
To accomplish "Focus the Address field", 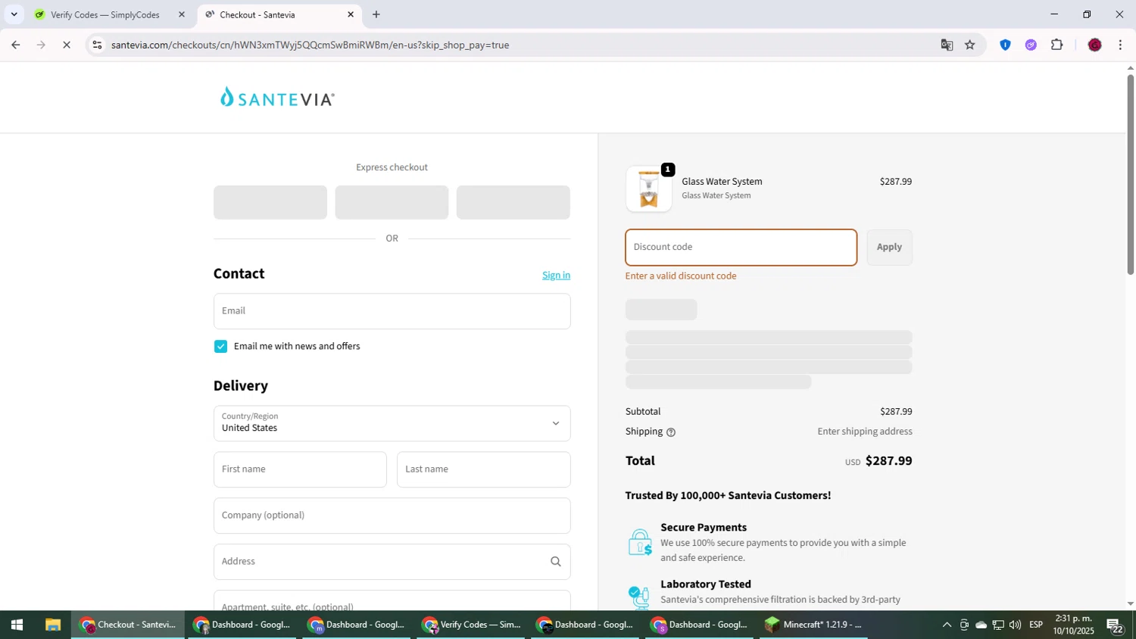I will coord(392,562).
